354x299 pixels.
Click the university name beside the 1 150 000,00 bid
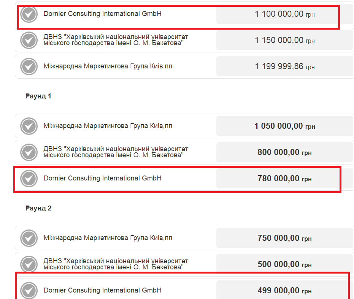116,40
